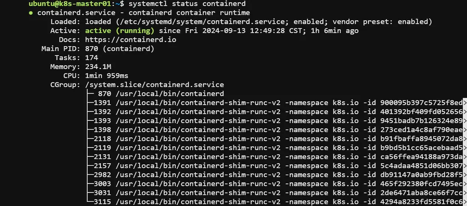Click the truncation arrow on the PID 1391 line
467x206 pixels.
point(464,103)
